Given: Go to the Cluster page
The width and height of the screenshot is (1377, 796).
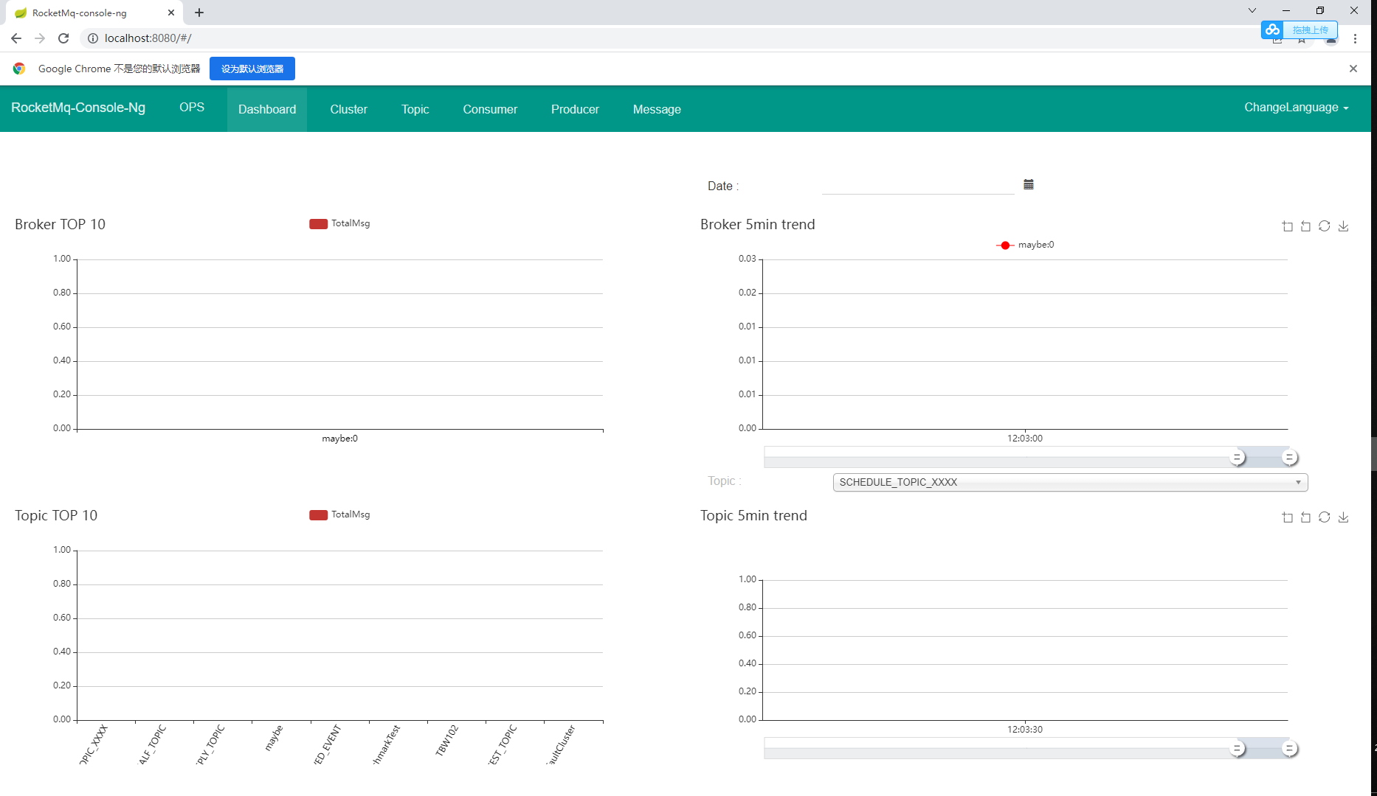Looking at the screenshot, I should (x=348, y=109).
